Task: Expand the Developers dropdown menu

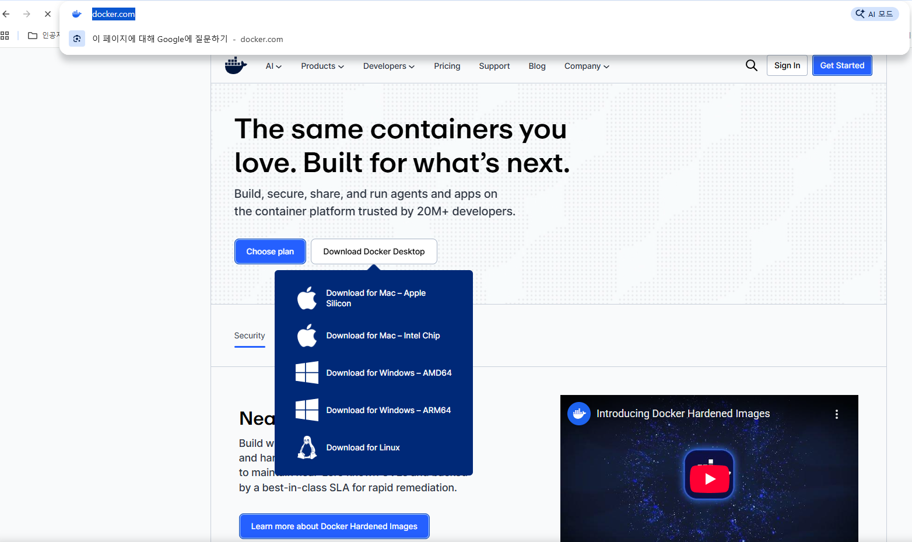Action: tap(389, 66)
